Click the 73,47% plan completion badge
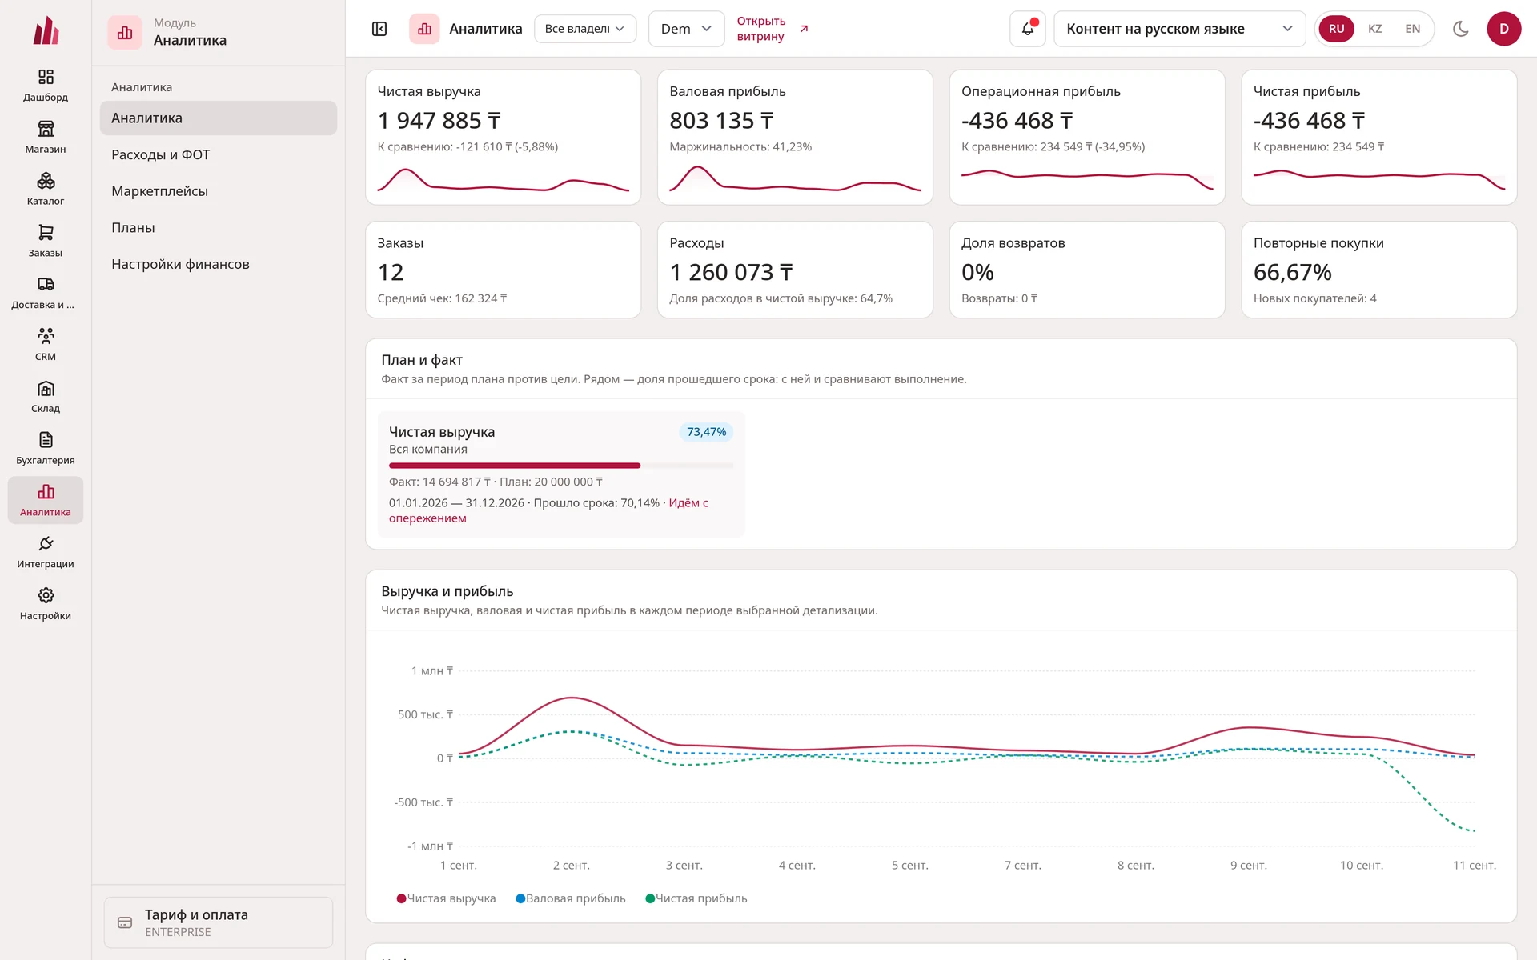Viewport: 1537px width, 960px height. 706,432
